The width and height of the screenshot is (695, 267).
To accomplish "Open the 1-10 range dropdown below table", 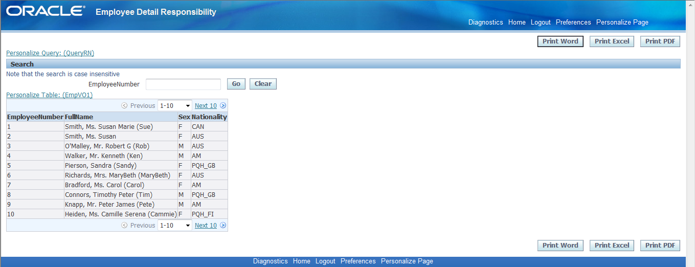I will tap(175, 226).
